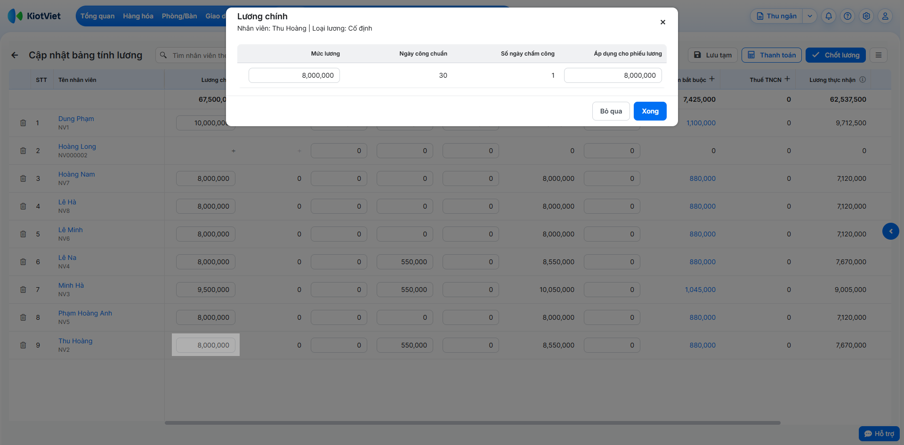904x445 pixels.
Task: Open employee Thu Hoàng
Action: (x=75, y=341)
